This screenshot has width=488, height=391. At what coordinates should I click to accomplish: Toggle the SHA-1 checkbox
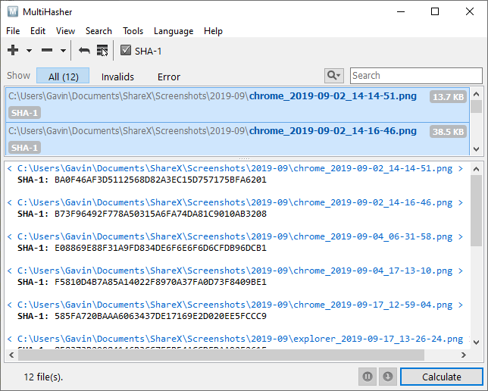point(127,51)
